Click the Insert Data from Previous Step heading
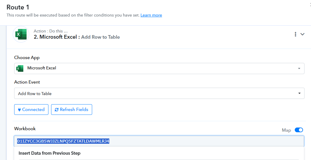The width and height of the screenshot is (311, 160). click(49, 153)
